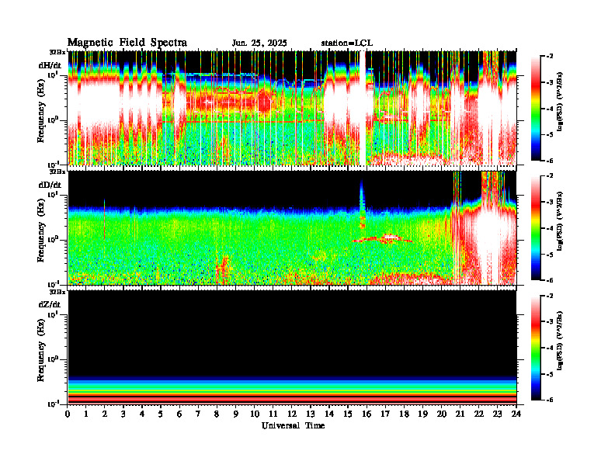615x475 pixels.
Task: Click hour tick label "24" on time axis
Action: pos(516,414)
